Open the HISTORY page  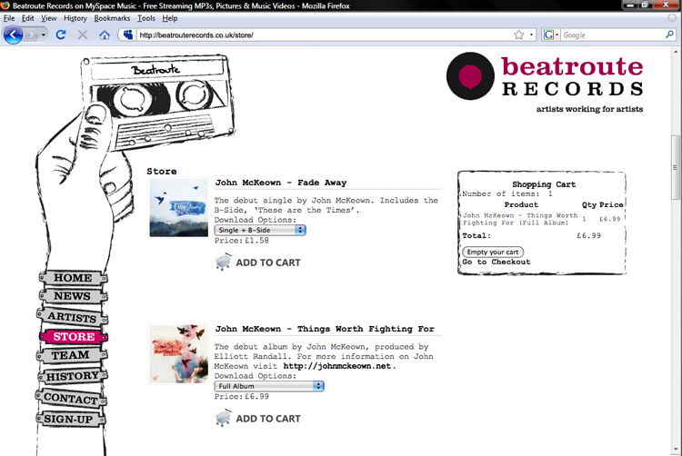73,376
